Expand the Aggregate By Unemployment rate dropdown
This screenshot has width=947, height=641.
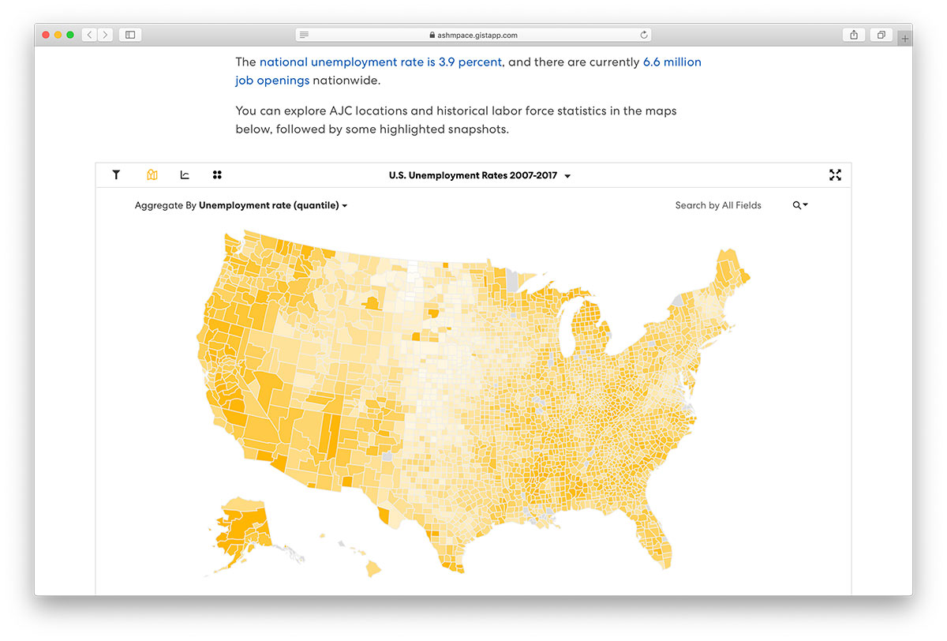point(241,205)
